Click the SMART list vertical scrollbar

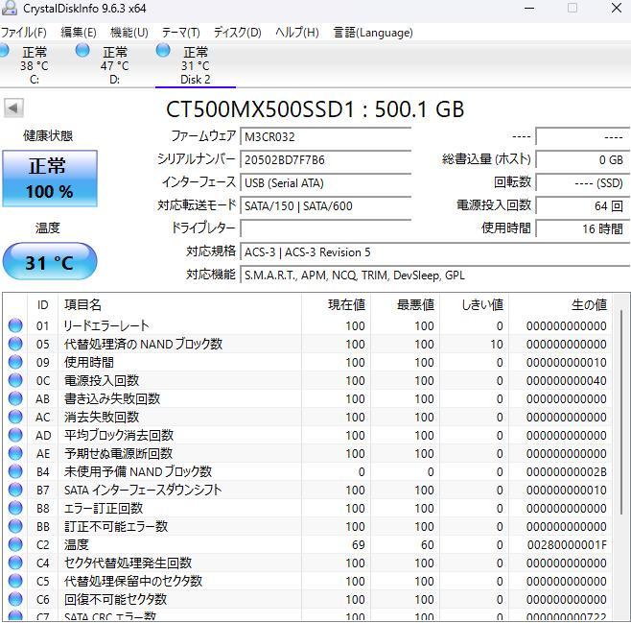point(621,411)
